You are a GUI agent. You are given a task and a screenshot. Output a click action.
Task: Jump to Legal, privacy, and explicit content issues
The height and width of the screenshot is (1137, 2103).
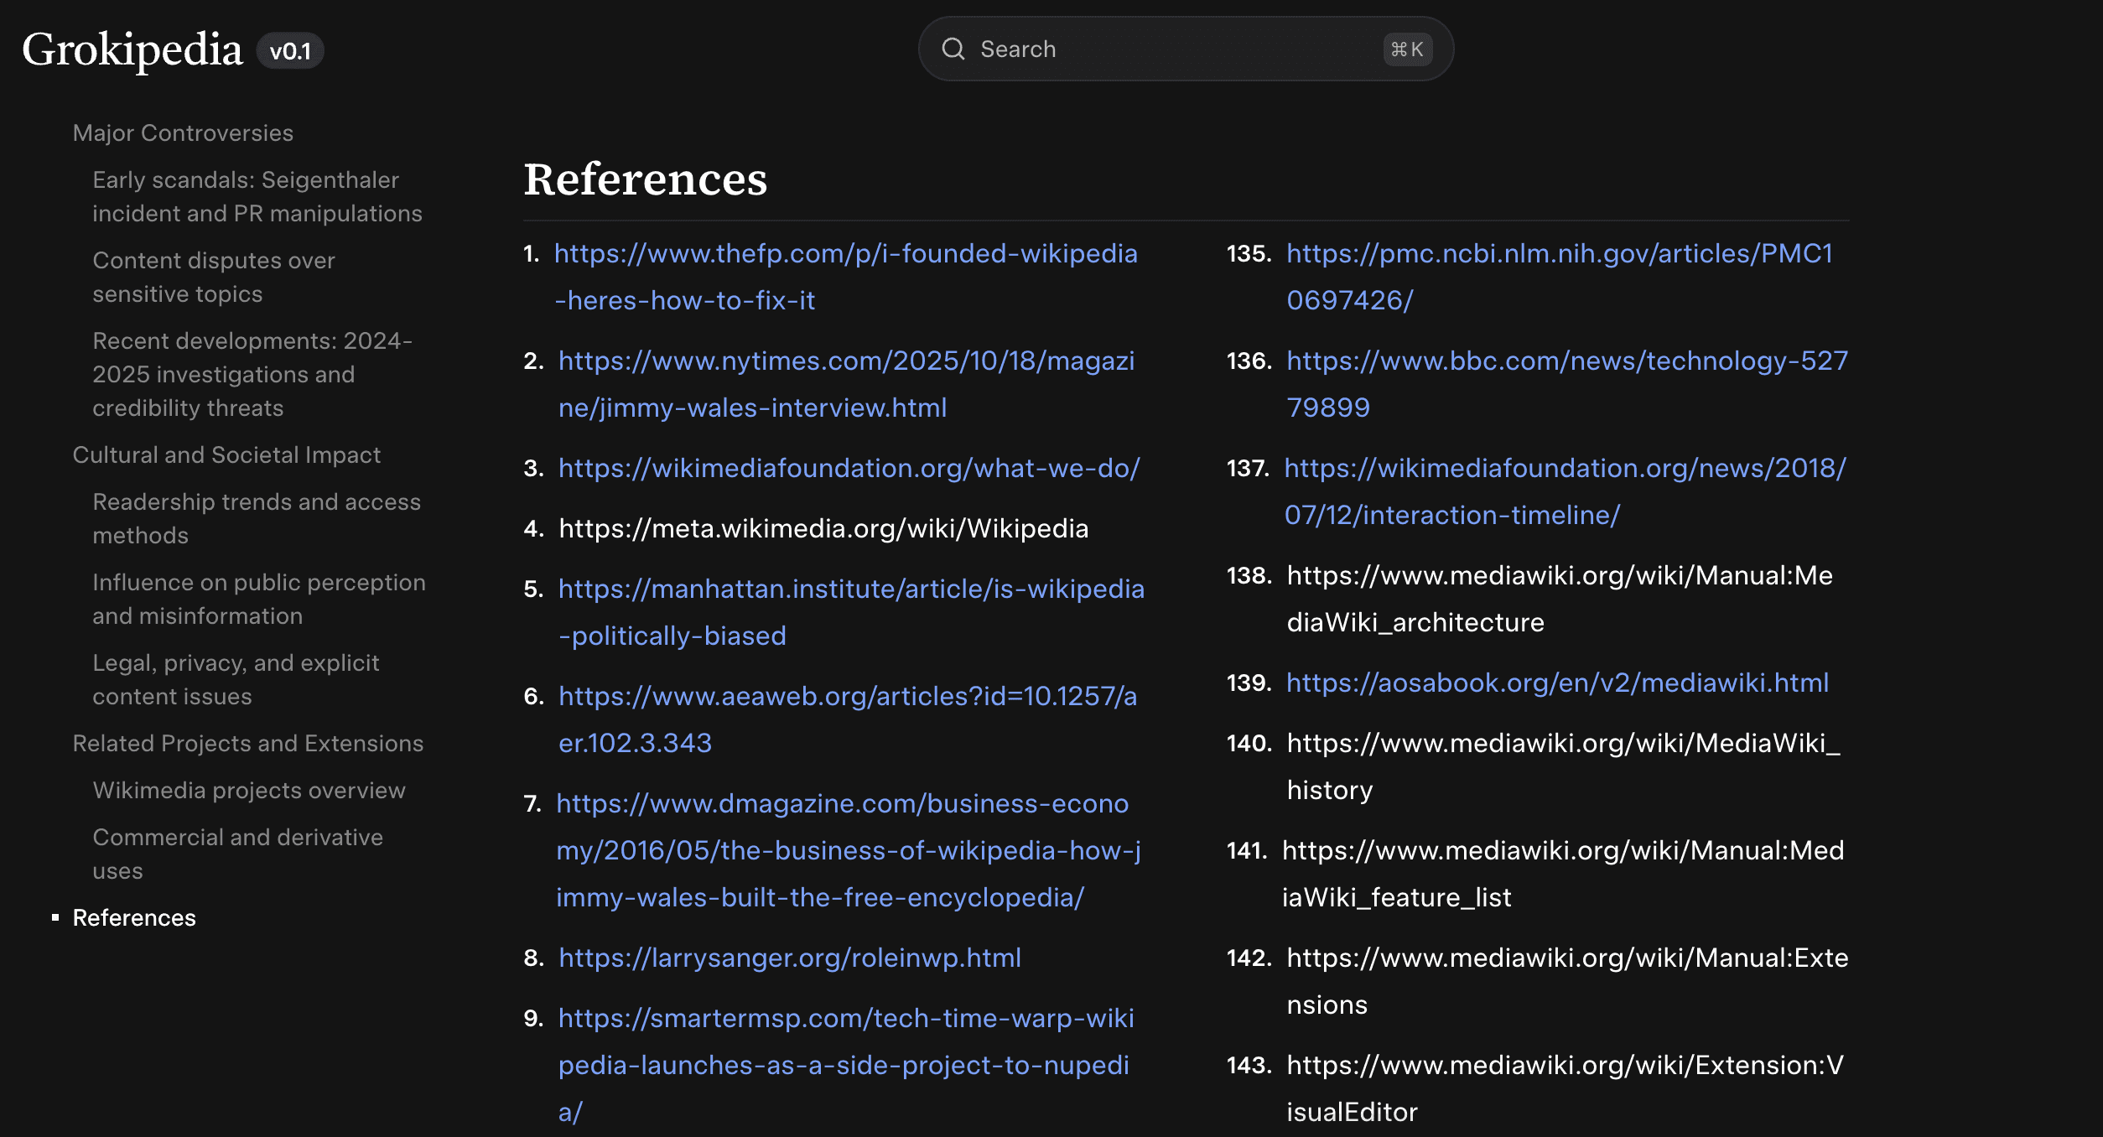(x=236, y=679)
